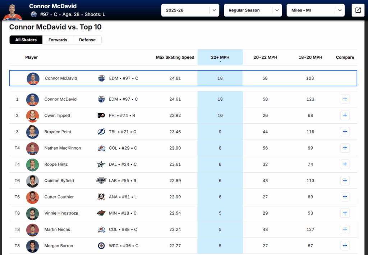The width and height of the screenshot is (368, 255).
Task: Click compare plus for Roope Hintz
Action: point(345,164)
